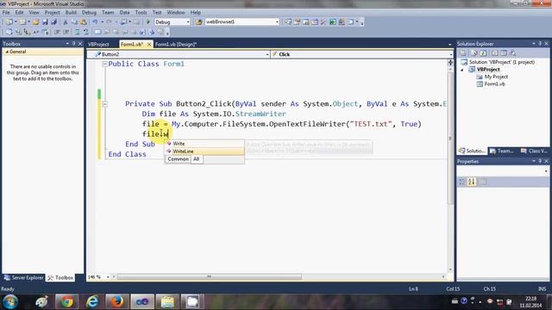Click the Categorized icon in Properties panel

point(462,182)
